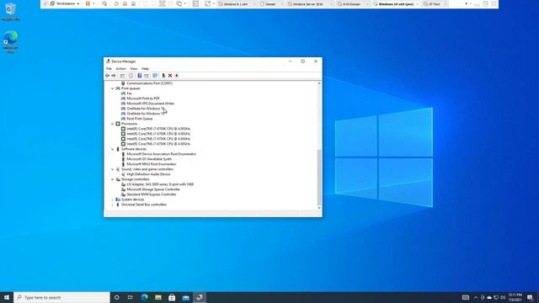
Task: Select Microsoft XPS Document Writer
Action: point(150,104)
